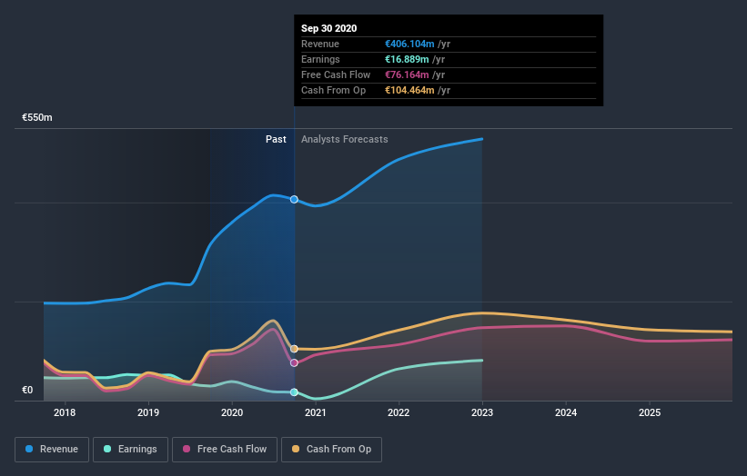Select the 2018 x-axis label

pyautogui.click(x=65, y=412)
